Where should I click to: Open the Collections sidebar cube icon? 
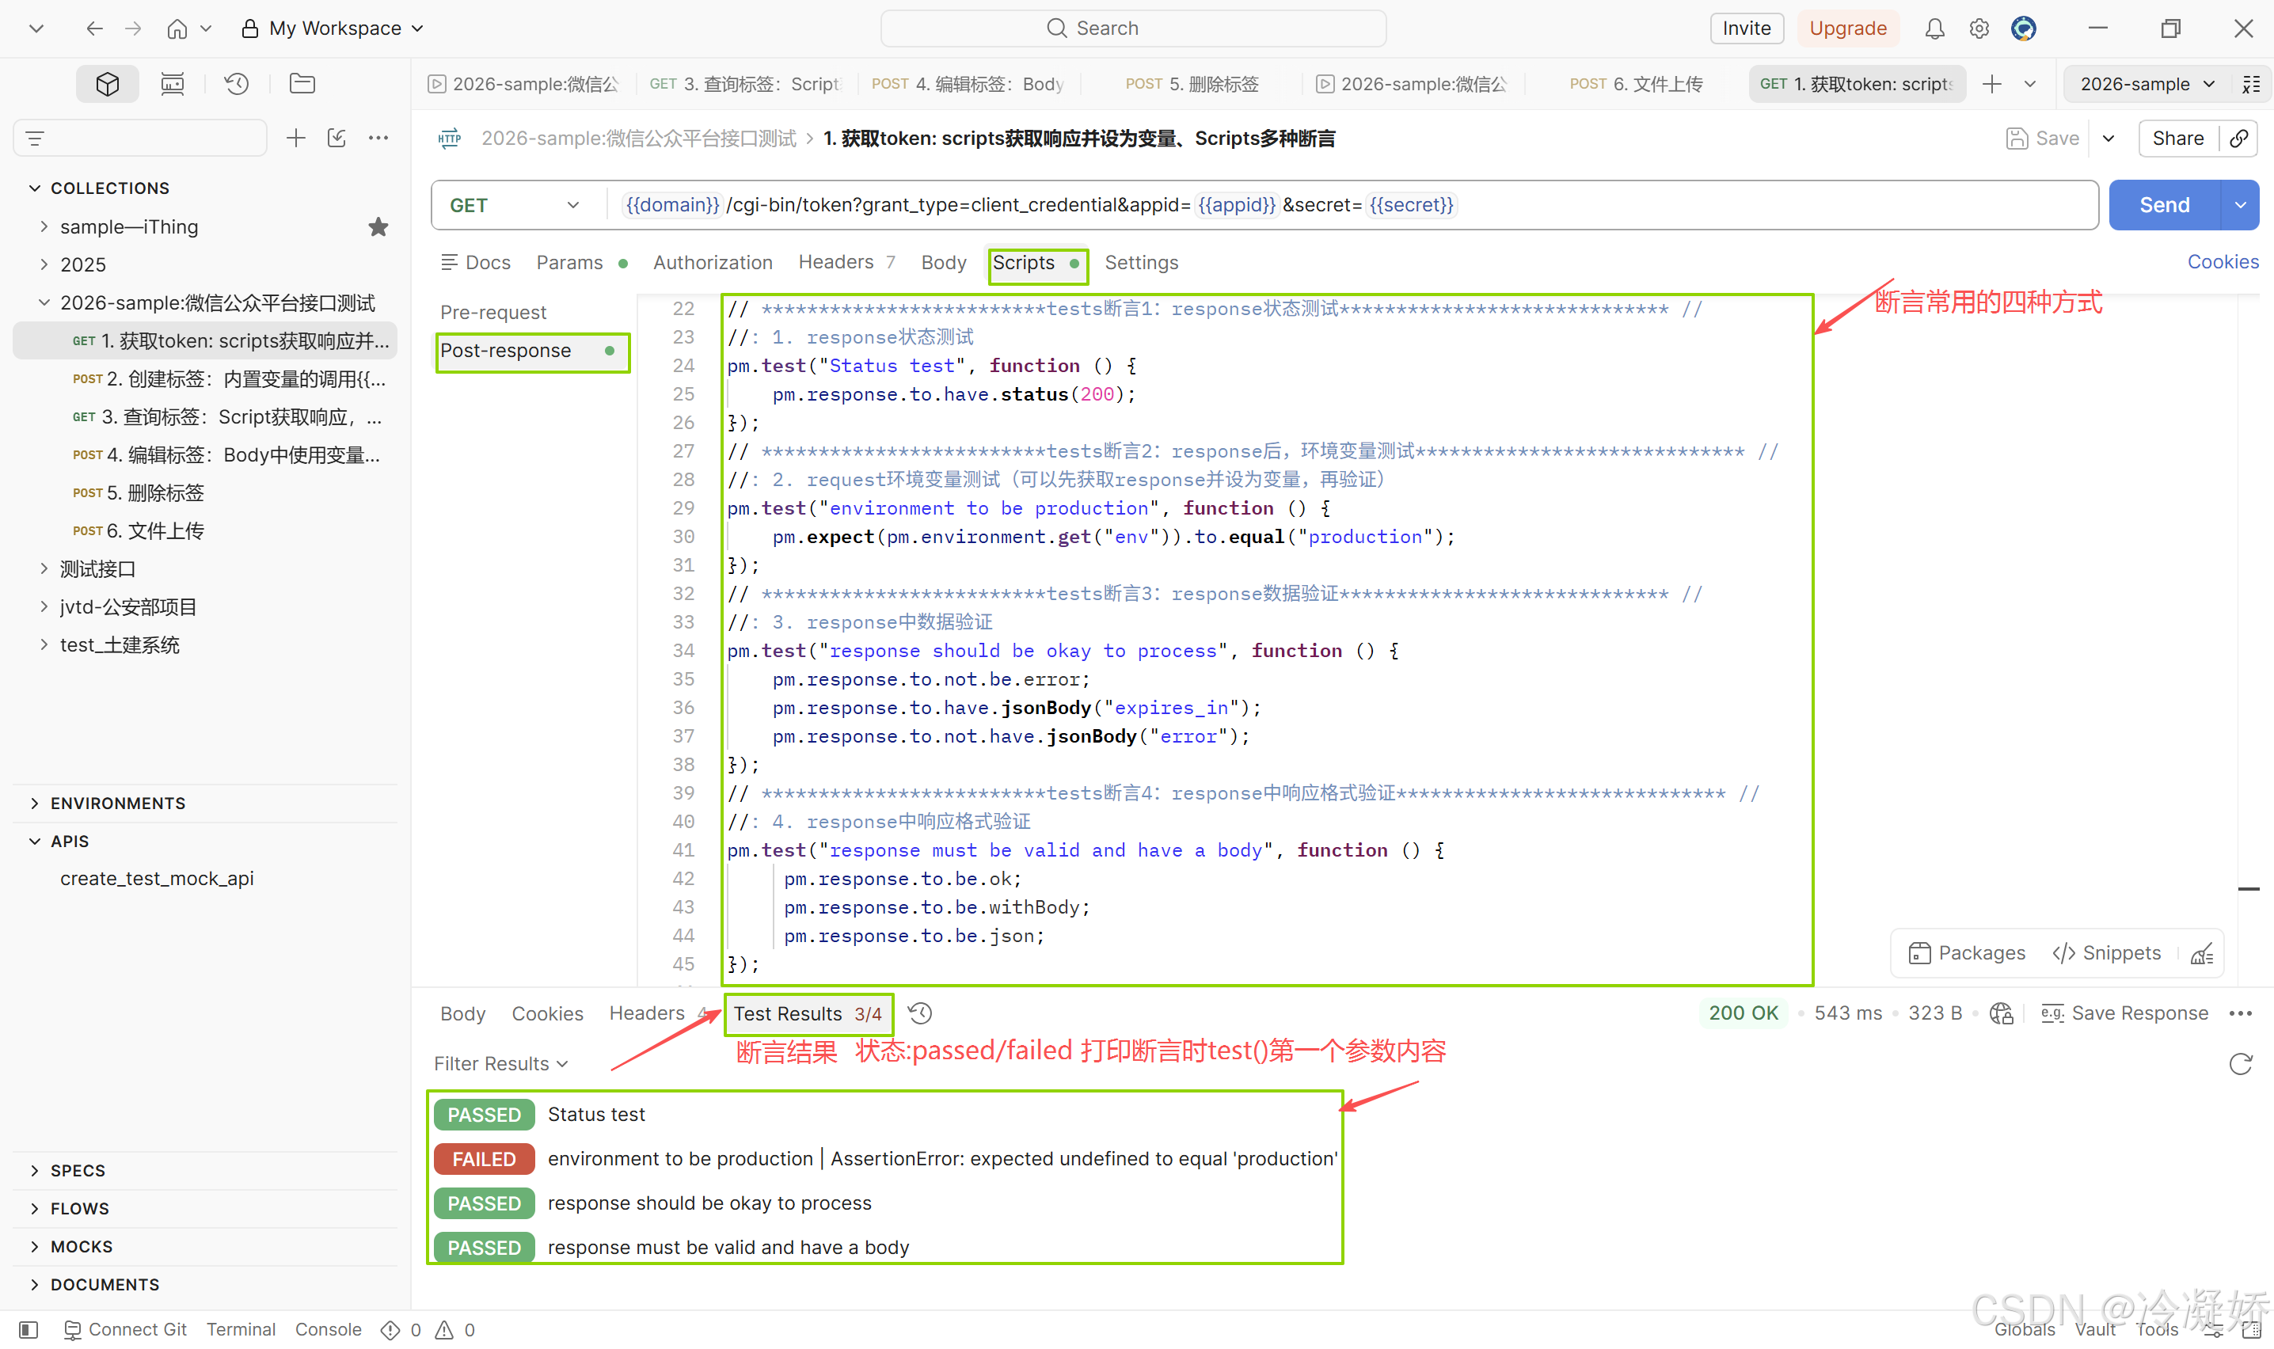tap(107, 84)
